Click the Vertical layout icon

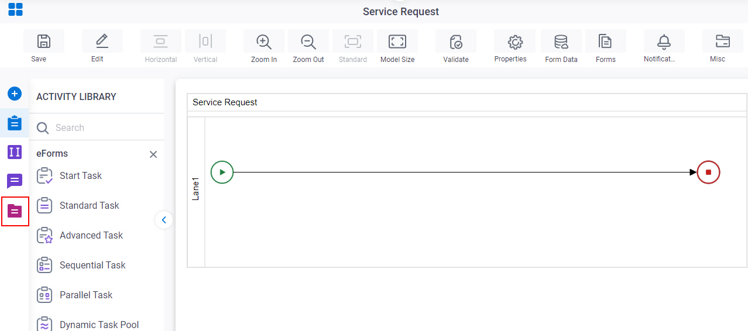205,41
